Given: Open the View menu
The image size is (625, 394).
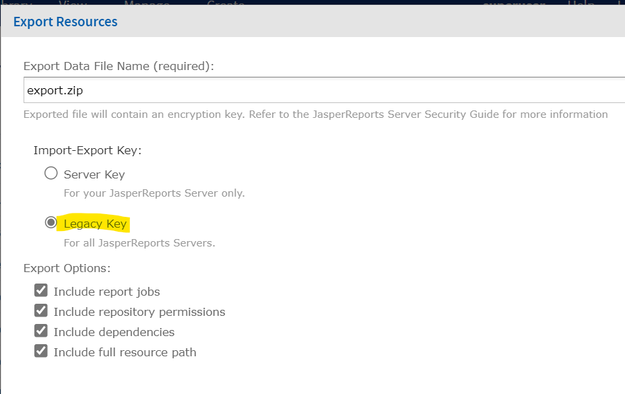Looking at the screenshot, I should pos(73,3).
